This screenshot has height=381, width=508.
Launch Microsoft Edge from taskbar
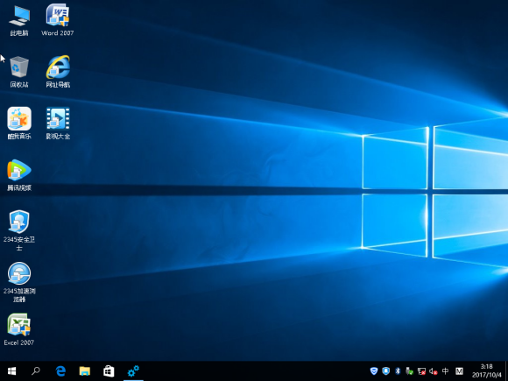(x=60, y=371)
